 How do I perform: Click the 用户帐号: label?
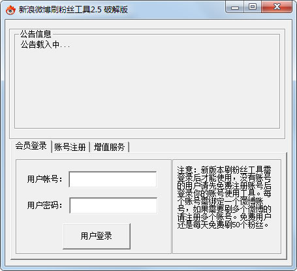(44, 179)
